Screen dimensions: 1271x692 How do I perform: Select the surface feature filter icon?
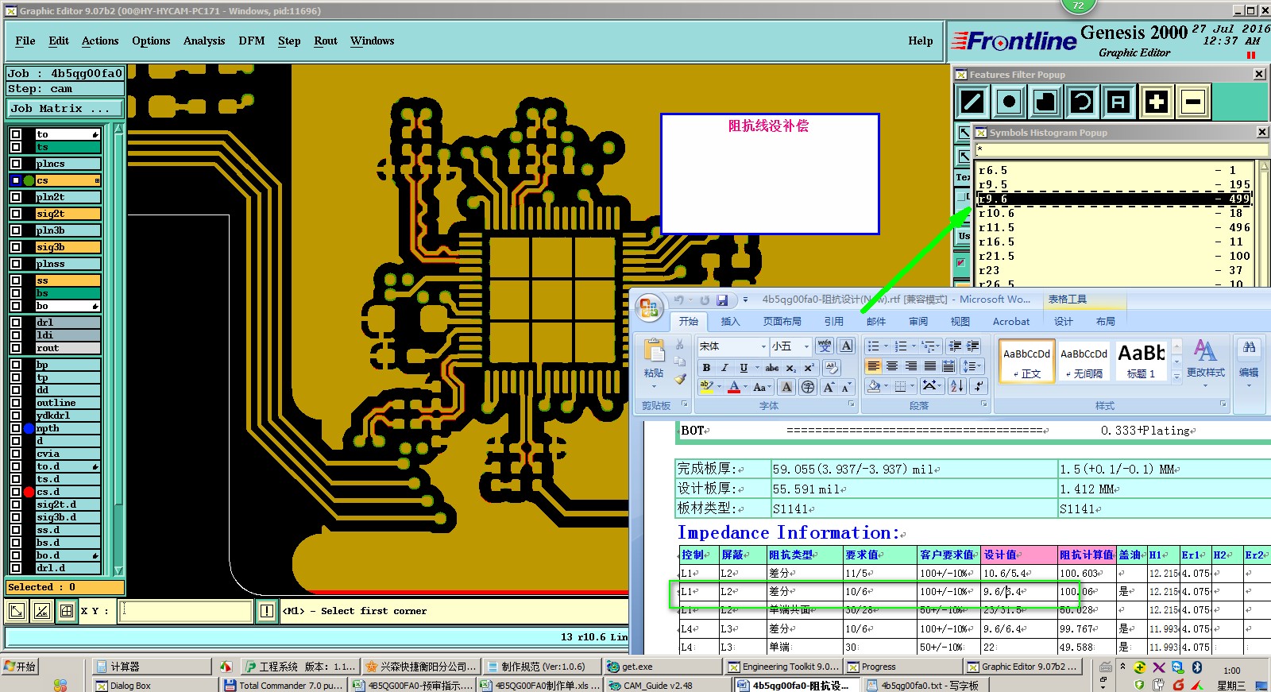coord(1045,102)
